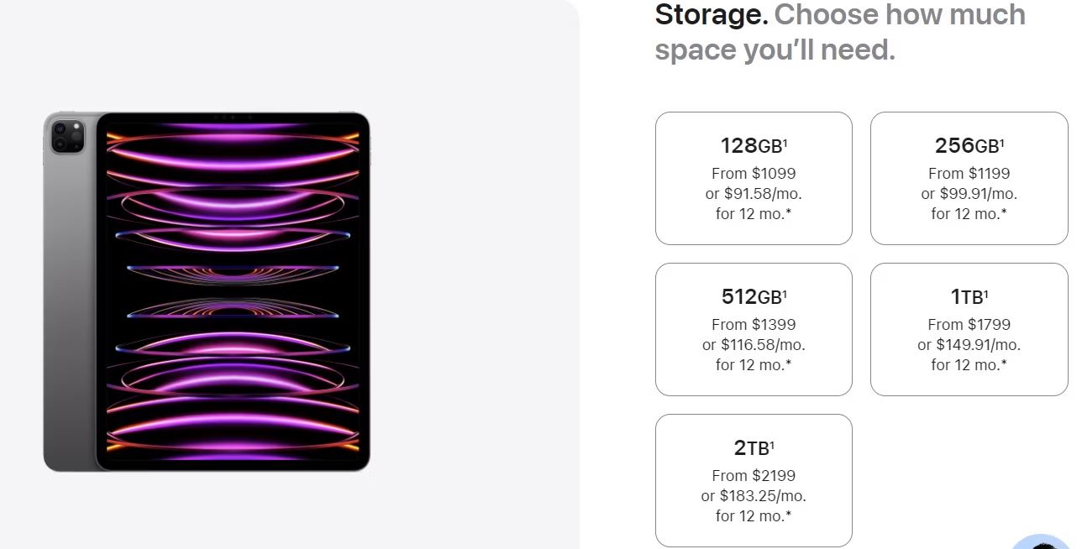This screenshot has width=1082, height=549.
Task: Click the asterisk after 12 mo. in 128GB card
Action: point(788,212)
